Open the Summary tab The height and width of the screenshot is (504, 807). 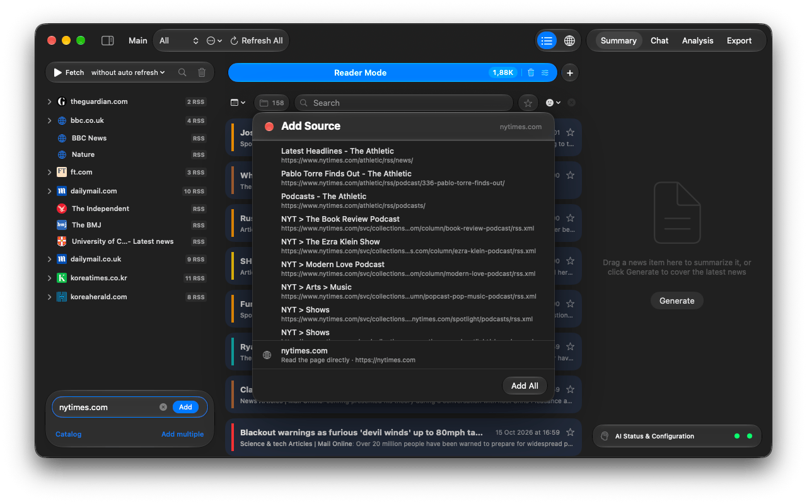618,40
